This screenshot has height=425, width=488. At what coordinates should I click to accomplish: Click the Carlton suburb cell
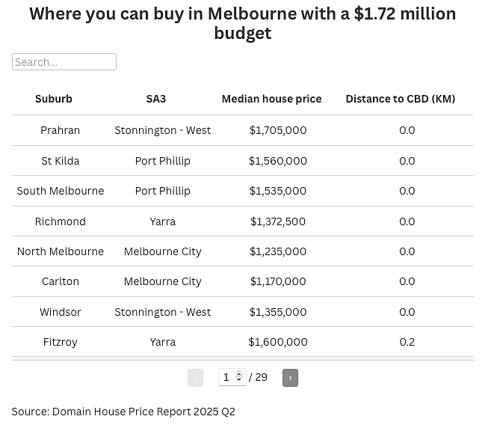pyautogui.click(x=61, y=281)
